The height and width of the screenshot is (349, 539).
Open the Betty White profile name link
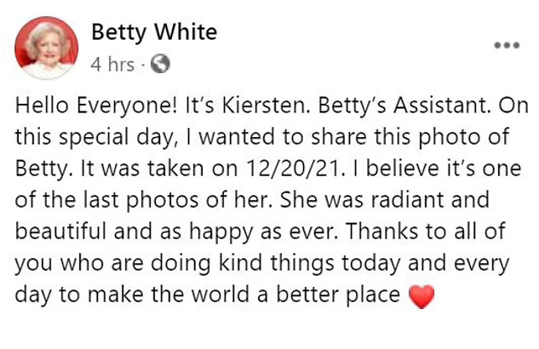[x=154, y=32]
